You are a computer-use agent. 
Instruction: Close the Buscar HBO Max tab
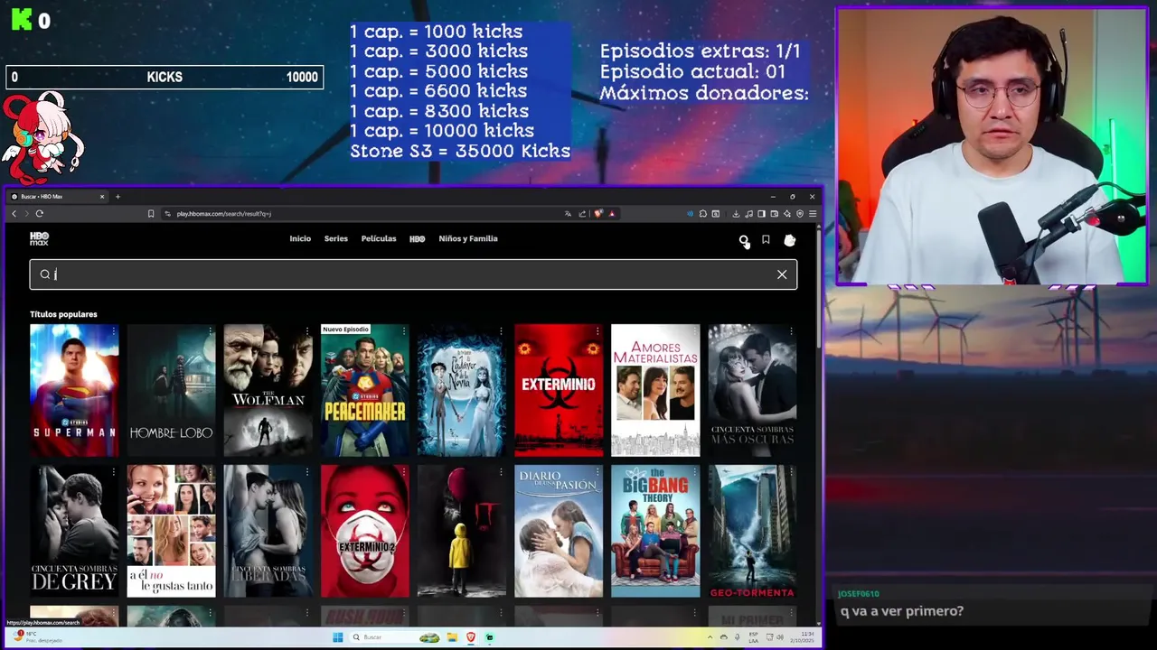102,197
